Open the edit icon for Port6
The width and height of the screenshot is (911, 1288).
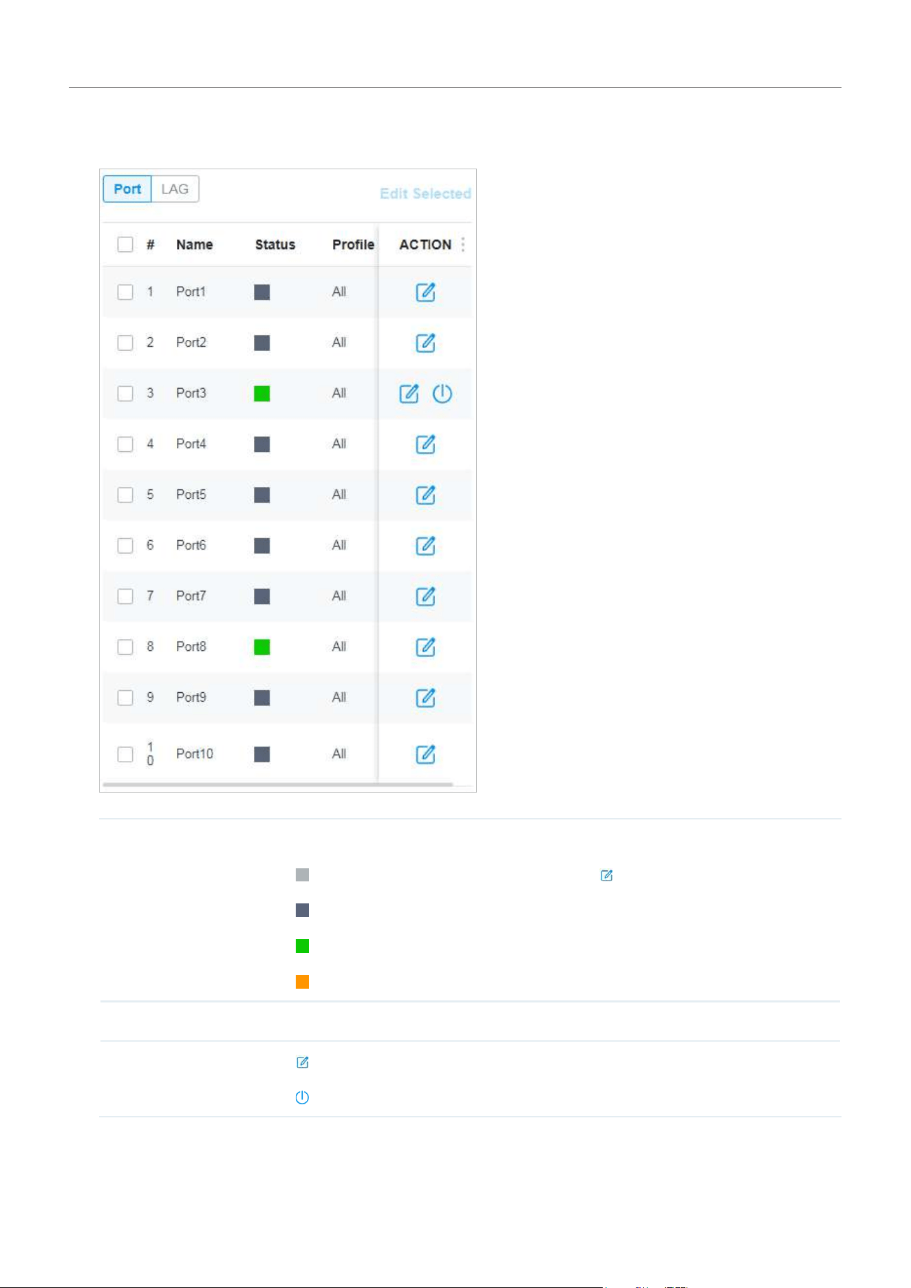tap(425, 546)
